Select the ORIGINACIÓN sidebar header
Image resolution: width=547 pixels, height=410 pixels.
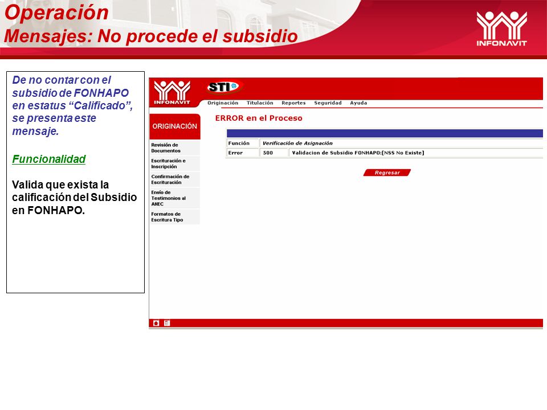tap(175, 126)
